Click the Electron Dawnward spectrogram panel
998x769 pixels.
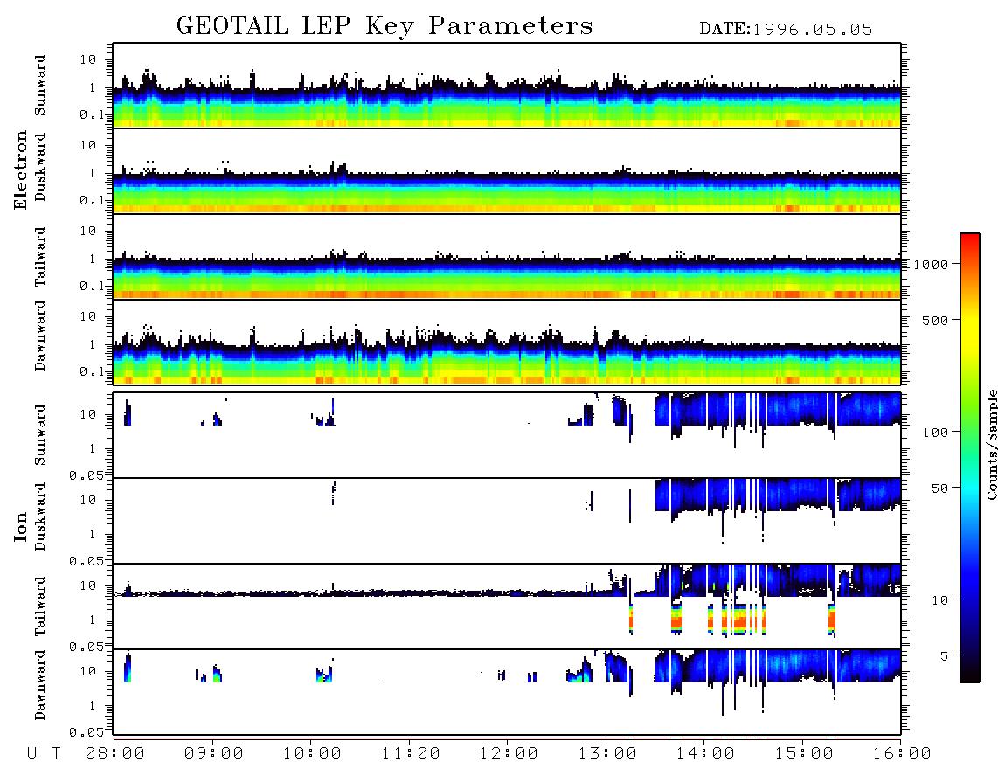coord(507,342)
